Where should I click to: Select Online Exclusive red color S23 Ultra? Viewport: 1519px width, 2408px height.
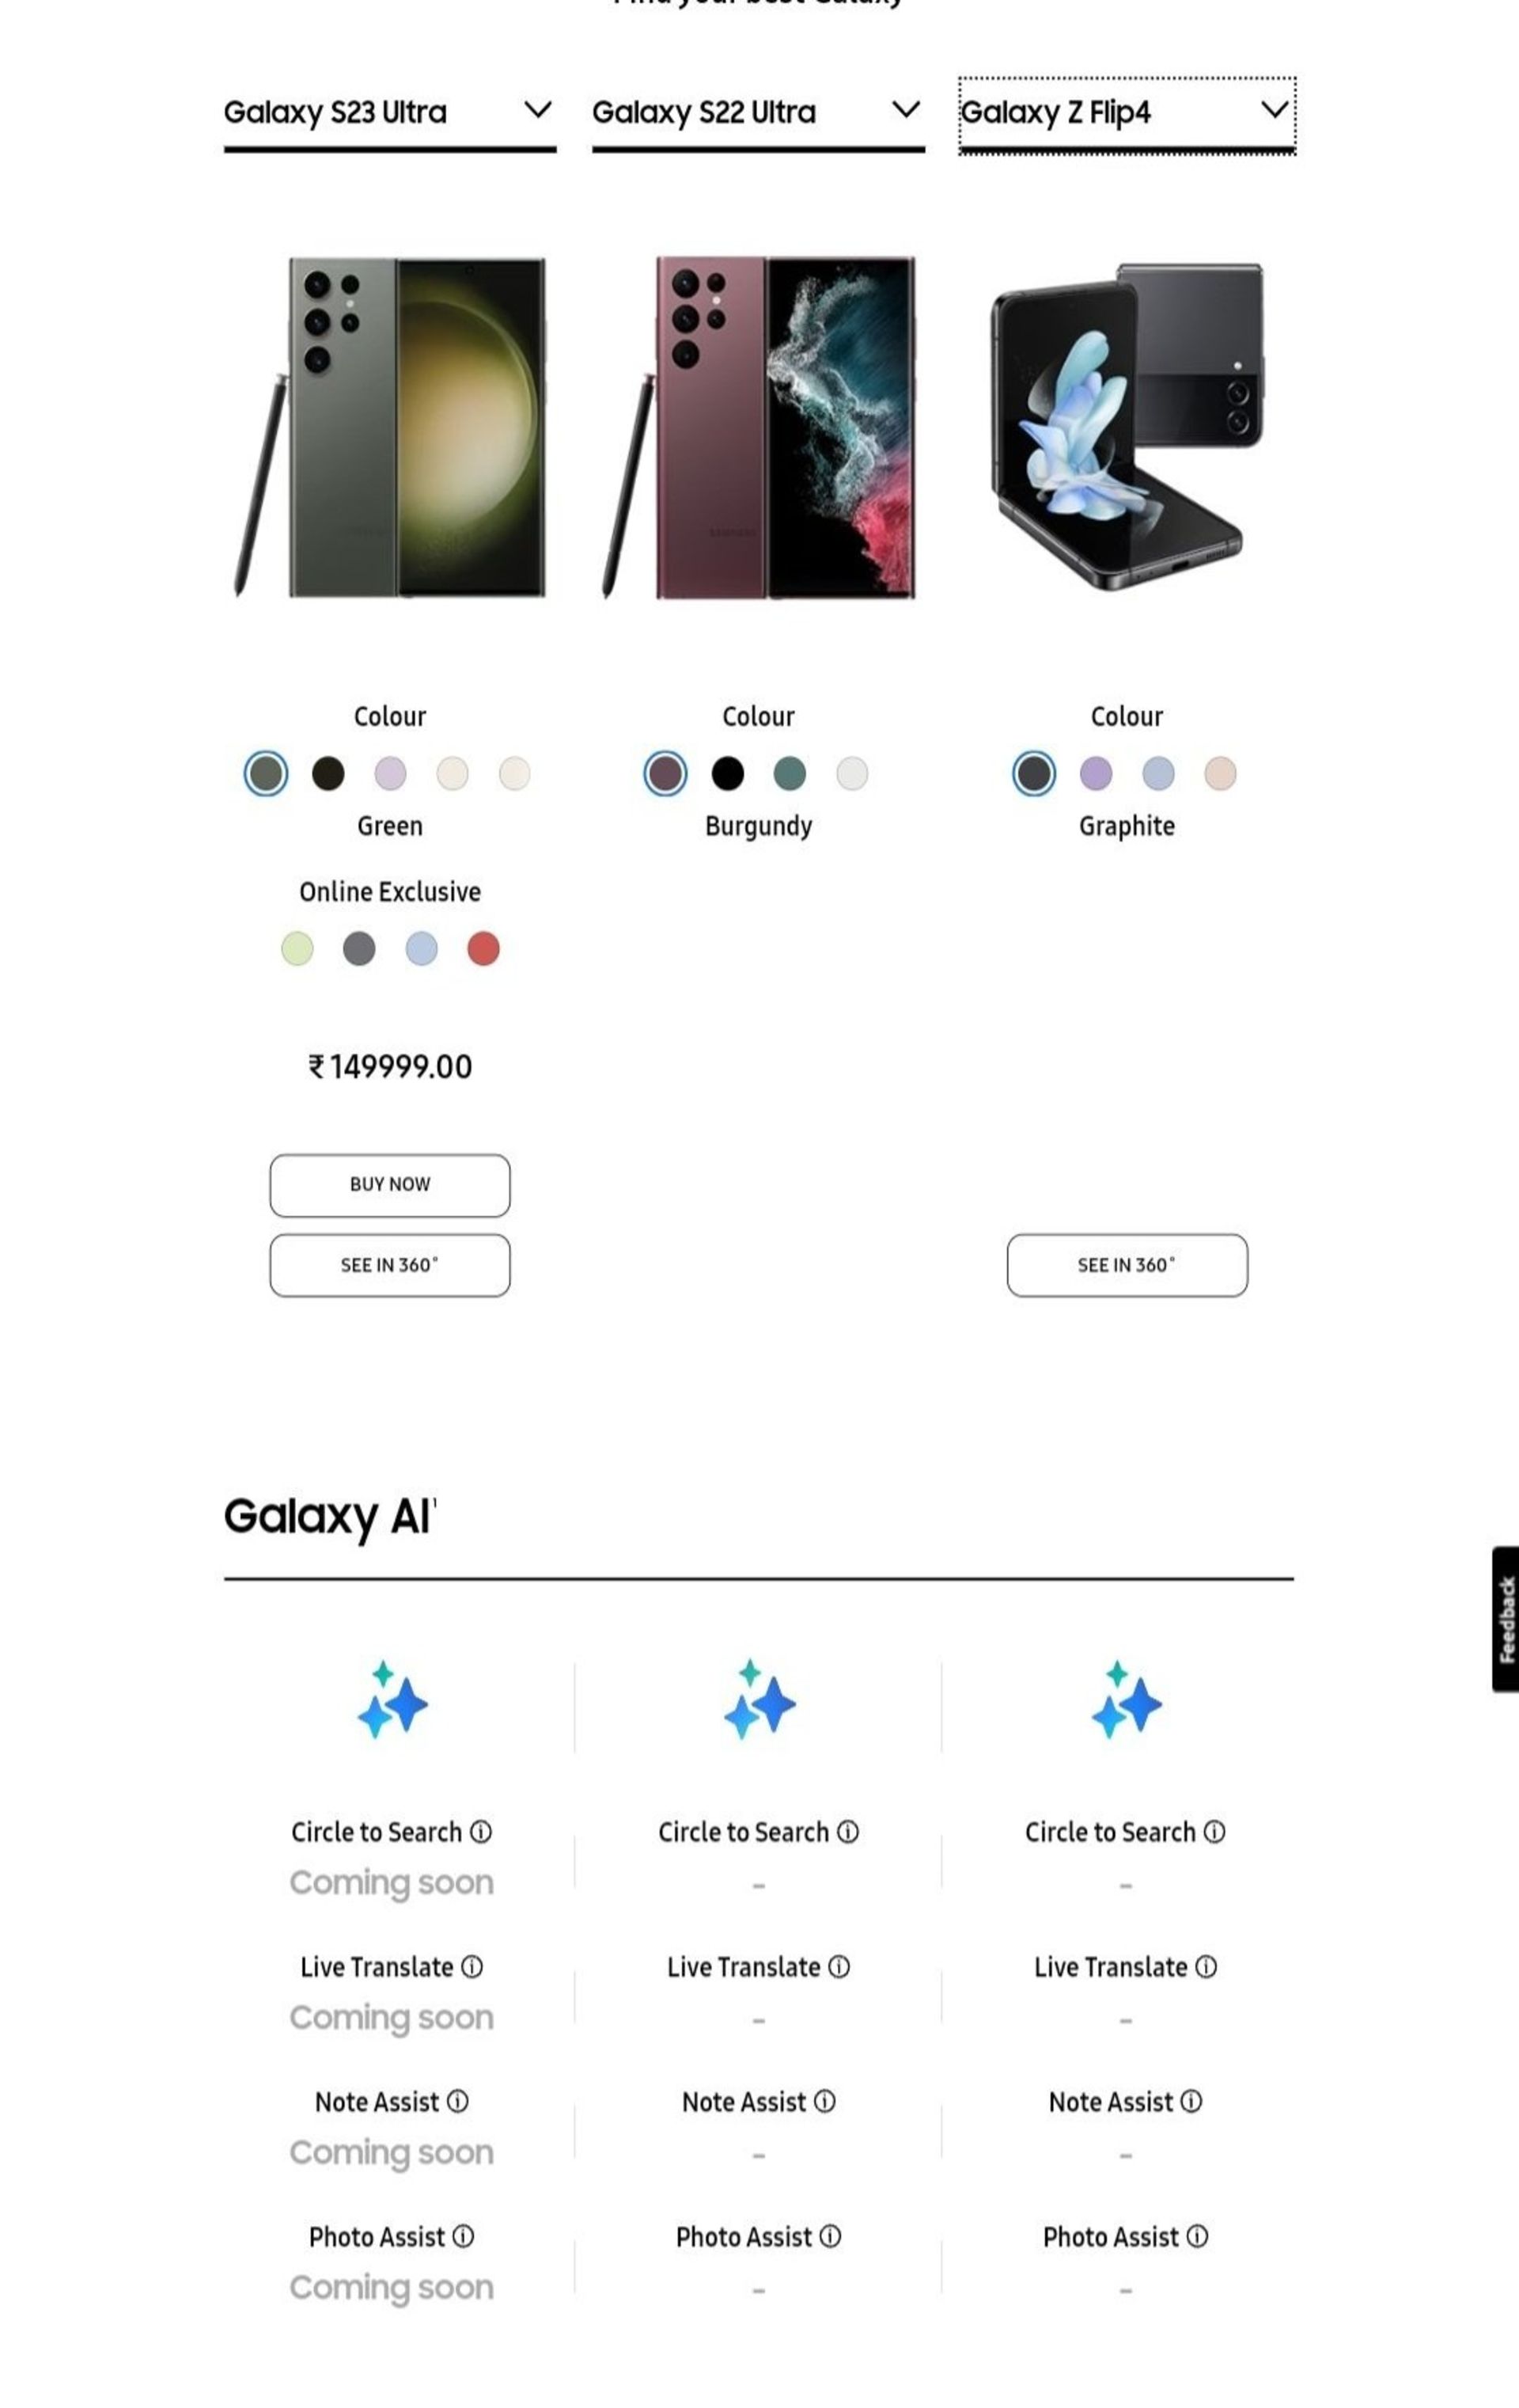[483, 948]
